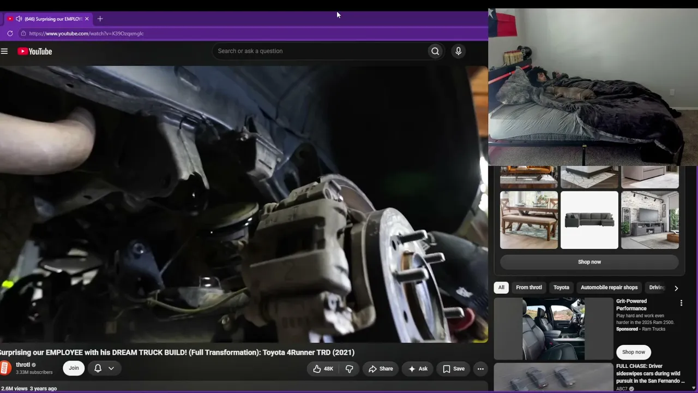
Task: Visit the ABC7 channel name
Action: pyautogui.click(x=622, y=389)
